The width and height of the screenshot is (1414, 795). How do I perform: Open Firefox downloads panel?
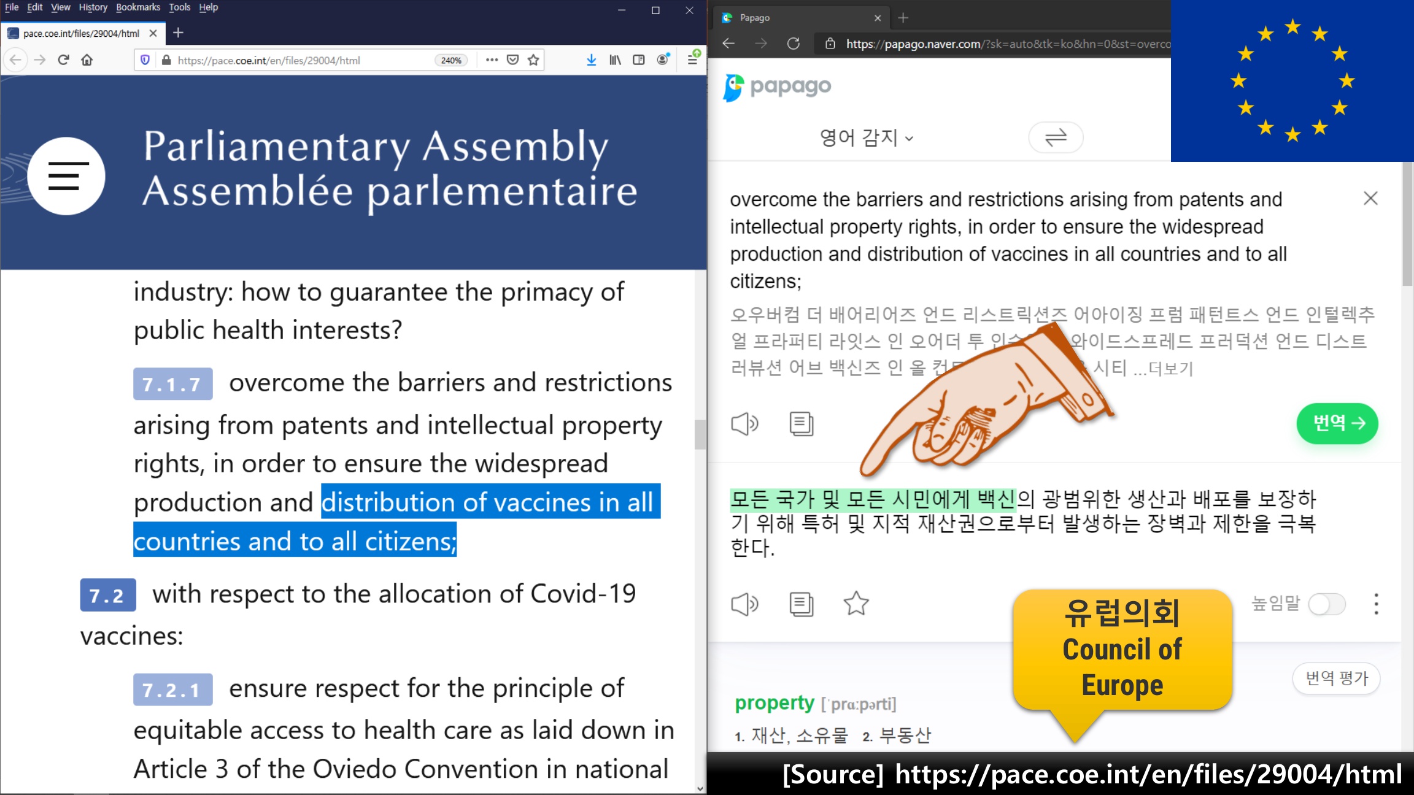coord(591,60)
